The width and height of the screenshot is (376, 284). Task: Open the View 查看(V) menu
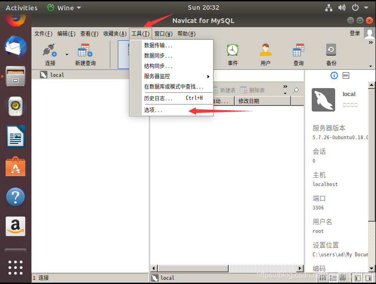[x=89, y=34]
